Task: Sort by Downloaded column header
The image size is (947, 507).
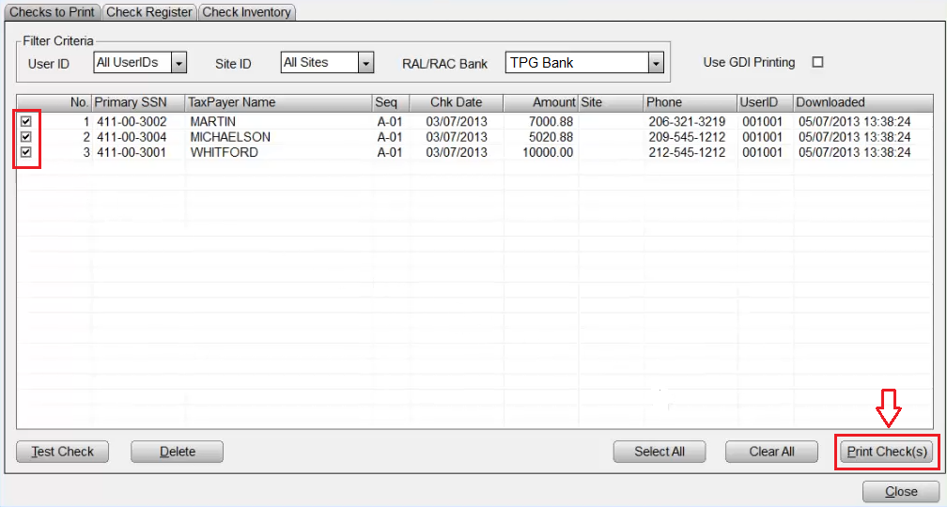Action: tap(864, 102)
